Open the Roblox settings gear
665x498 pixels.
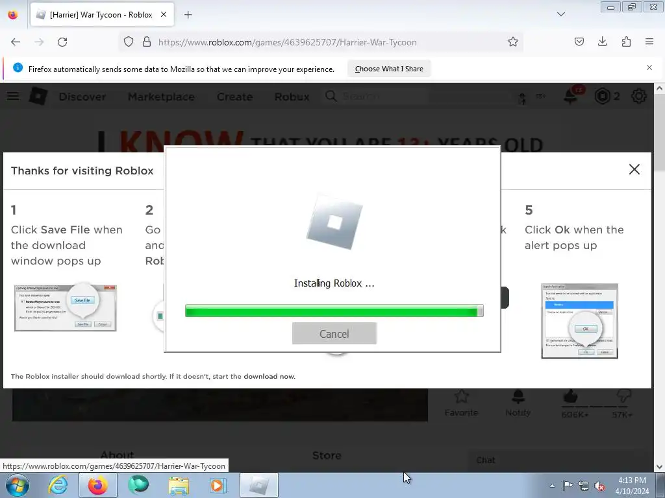639,97
